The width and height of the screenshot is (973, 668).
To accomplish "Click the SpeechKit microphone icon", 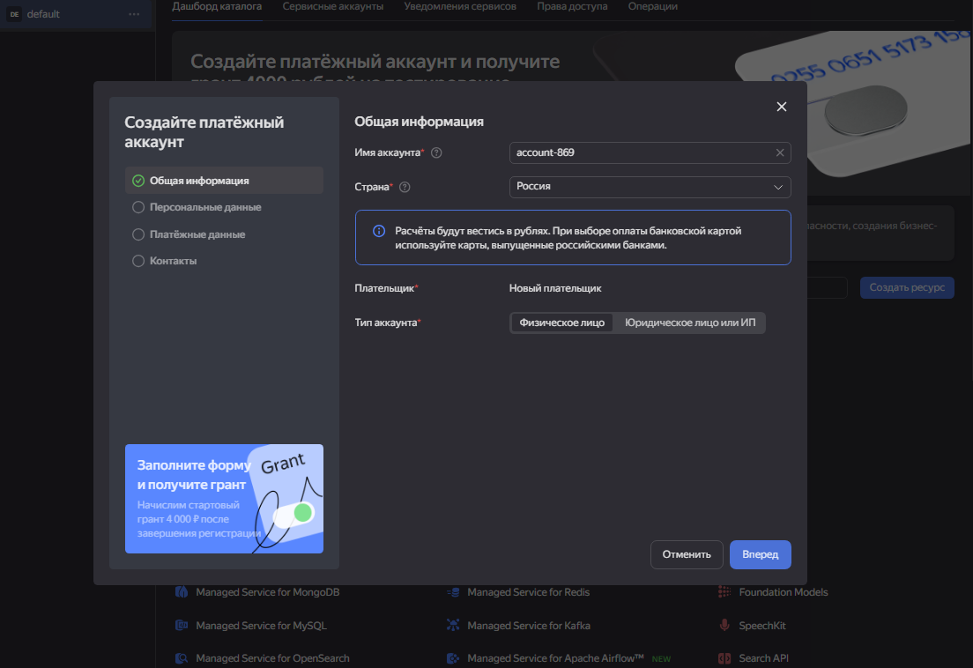I will pos(724,626).
